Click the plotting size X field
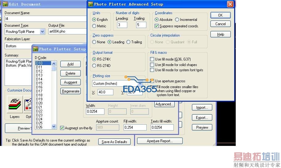This screenshot has height=168, width=281. click(x=105, y=92)
